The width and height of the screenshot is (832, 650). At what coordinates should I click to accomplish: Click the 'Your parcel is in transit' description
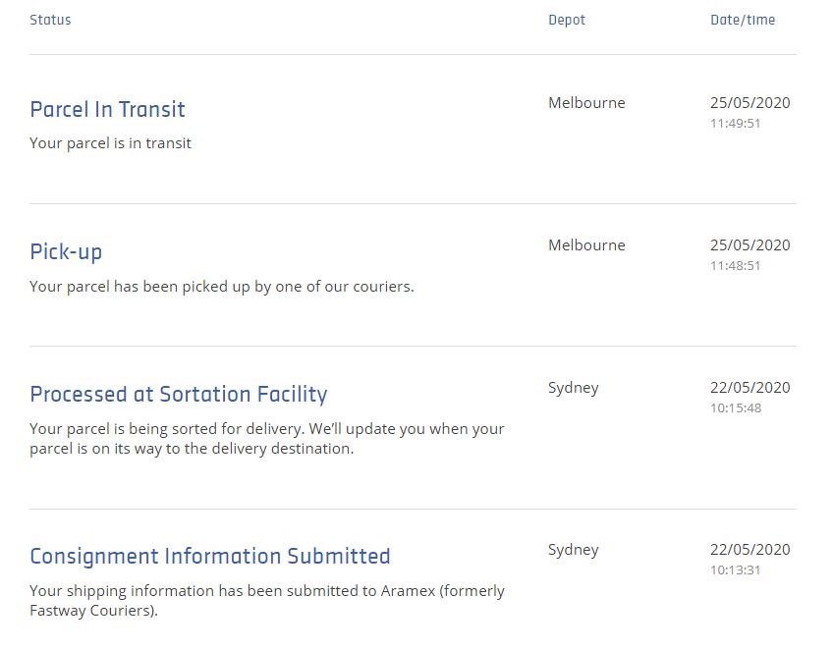pos(110,143)
